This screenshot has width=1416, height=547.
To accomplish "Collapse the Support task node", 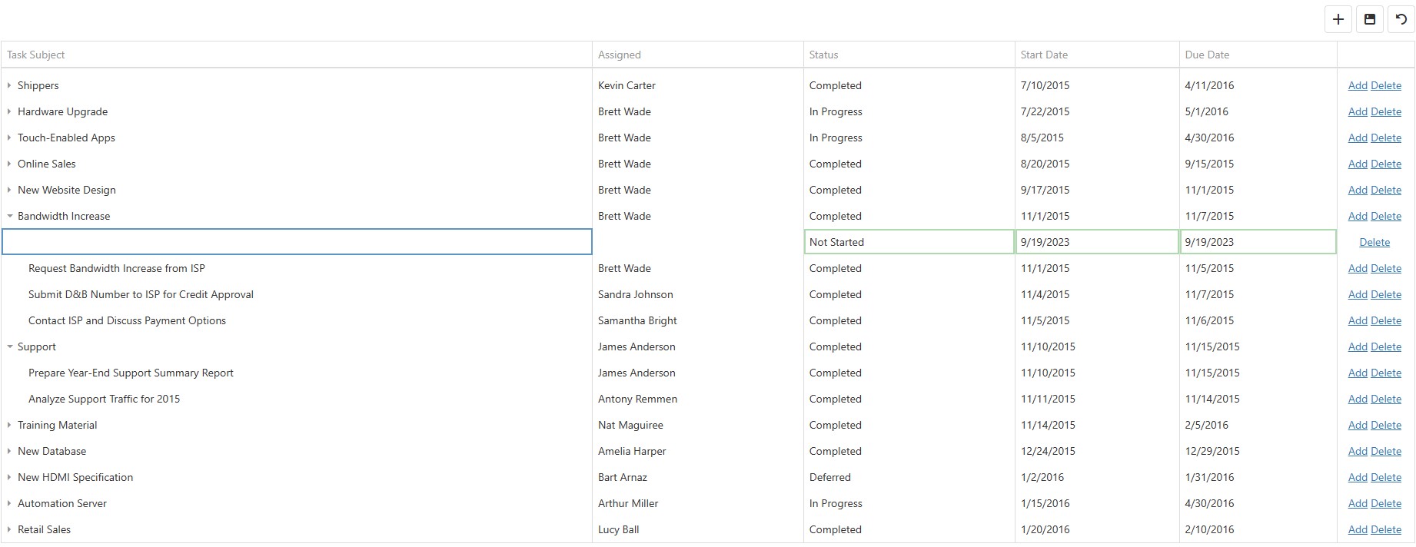I will (x=10, y=347).
